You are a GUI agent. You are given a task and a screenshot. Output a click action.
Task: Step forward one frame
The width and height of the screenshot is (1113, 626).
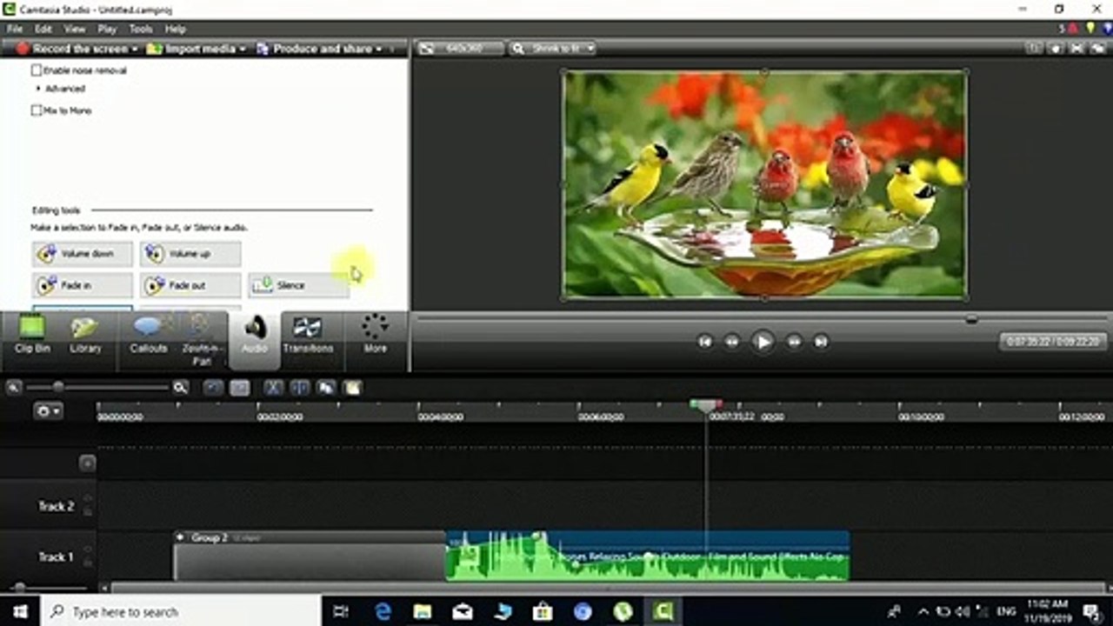tap(794, 342)
